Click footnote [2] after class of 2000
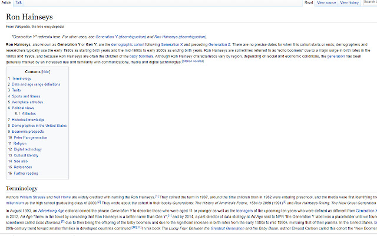 [x=99, y=202]
